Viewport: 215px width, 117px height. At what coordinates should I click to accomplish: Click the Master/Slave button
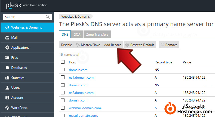click(88, 45)
